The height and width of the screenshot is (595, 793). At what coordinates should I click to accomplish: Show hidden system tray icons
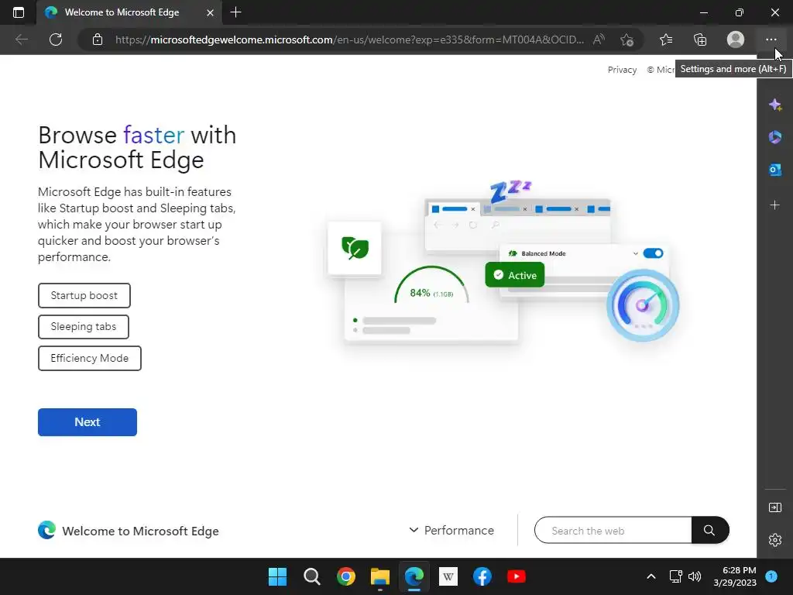point(651,576)
